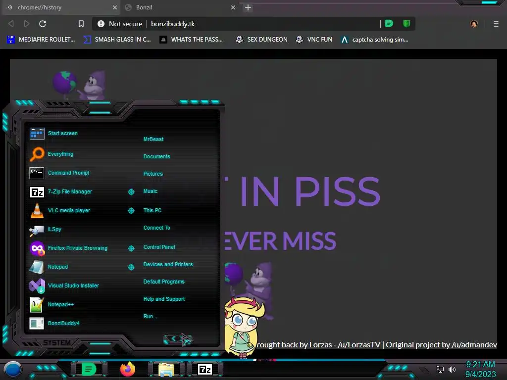The width and height of the screenshot is (507, 380).
Task: Open the MrBeast user folder
Action: (x=153, y=139)
